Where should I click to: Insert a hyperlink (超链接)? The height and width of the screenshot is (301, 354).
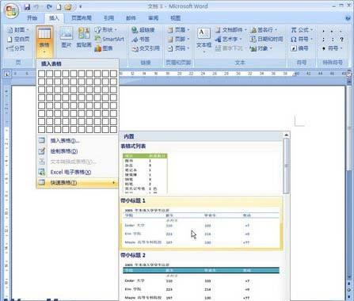[x=143, y=30]
